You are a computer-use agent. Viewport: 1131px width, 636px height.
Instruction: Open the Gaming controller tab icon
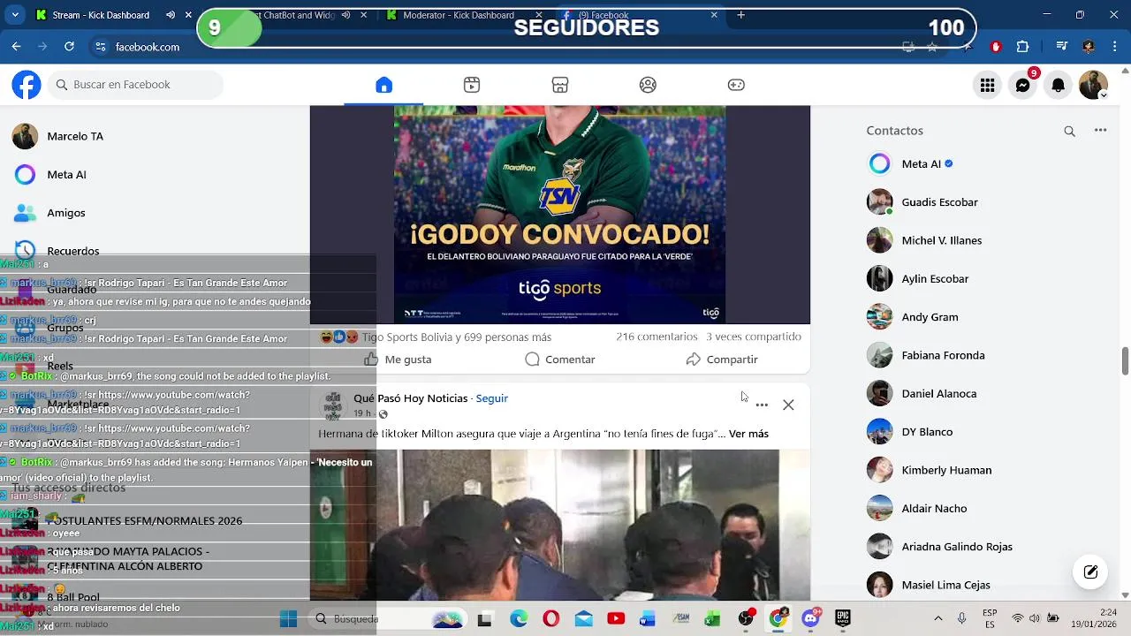pyautogui.click(x=736, y=85)
